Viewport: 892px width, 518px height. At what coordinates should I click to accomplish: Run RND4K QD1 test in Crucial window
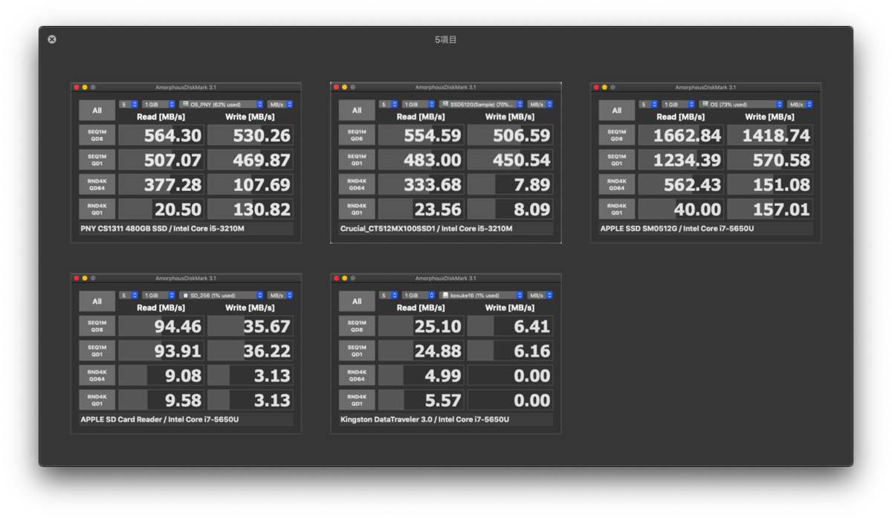click(x=357, y=209)
